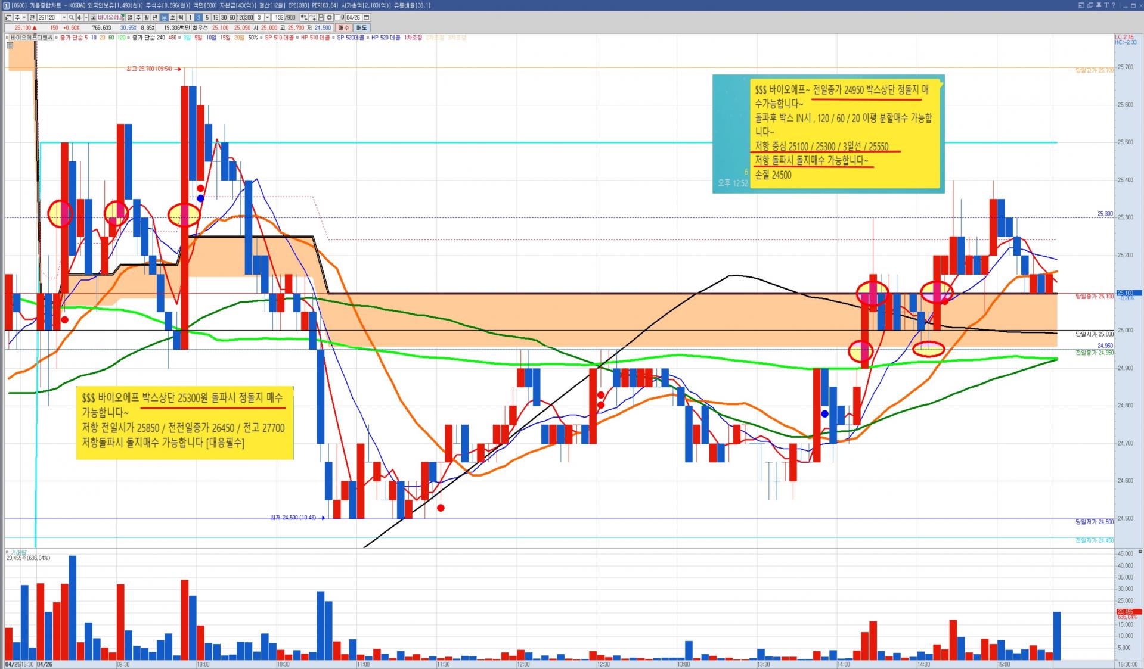Viewport: 1144px width, 669px height.
Task: Click the speaker sound alert icon
Action: coord(79,18)
